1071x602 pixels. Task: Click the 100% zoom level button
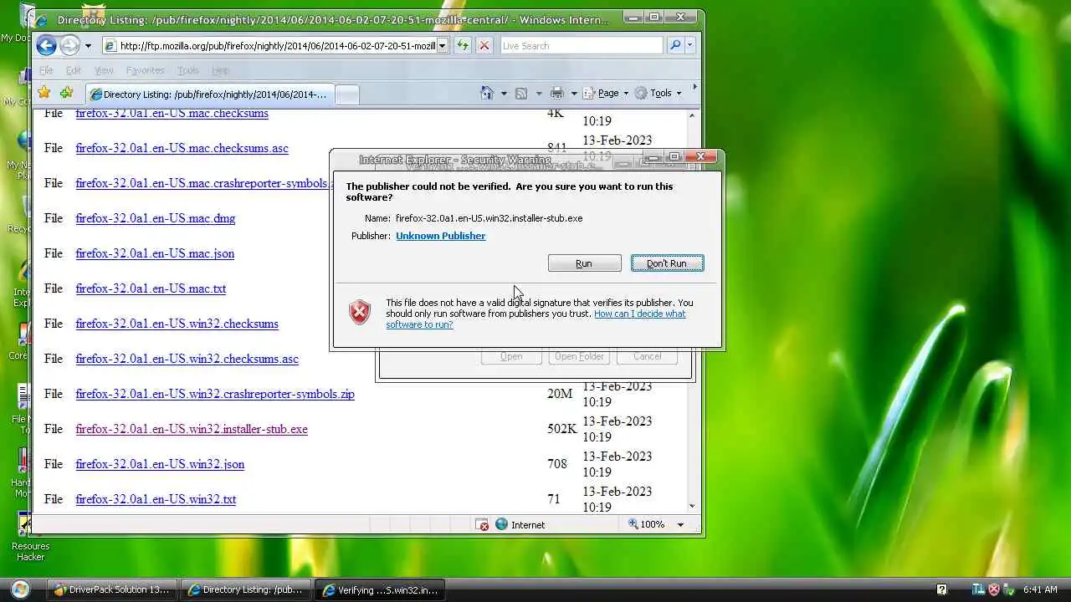(x=647, y=524)
